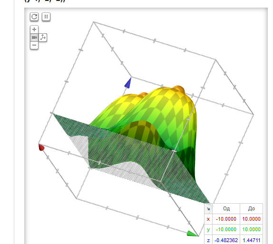Edit the y maximum value 10.0000
Image resolution: width=273 pixels, height=244 pixels.
(251, 229)
